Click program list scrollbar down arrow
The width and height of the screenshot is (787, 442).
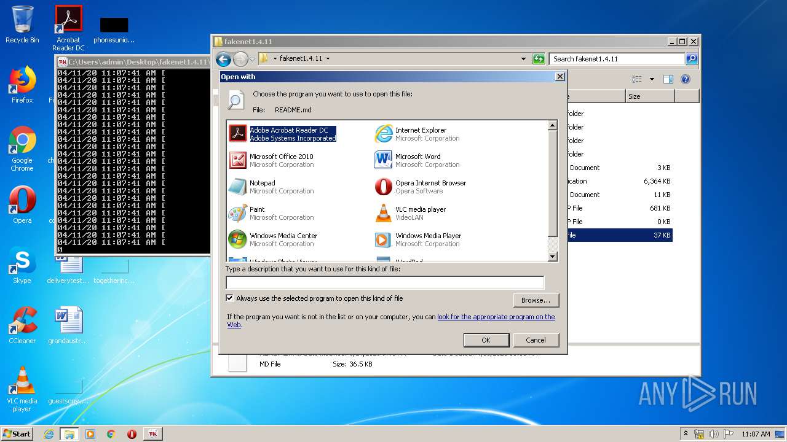tap(552, 257)
